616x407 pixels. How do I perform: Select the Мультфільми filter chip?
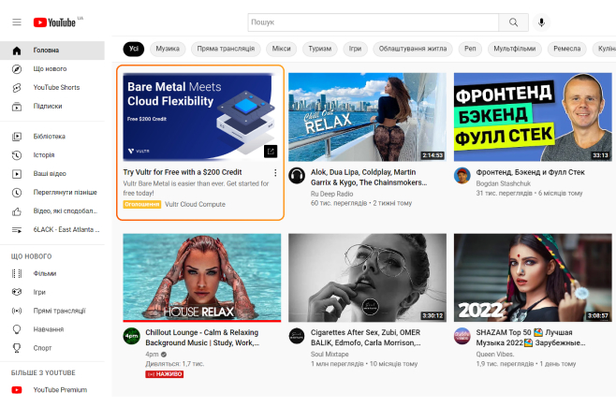515,49
